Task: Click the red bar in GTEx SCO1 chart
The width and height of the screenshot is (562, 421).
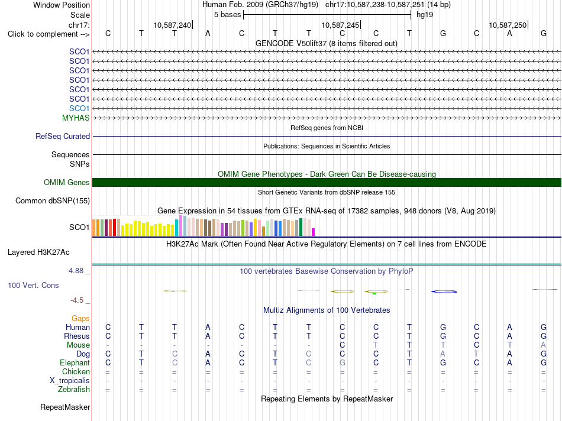Action: pyautogui.click(x=114, y=228)
